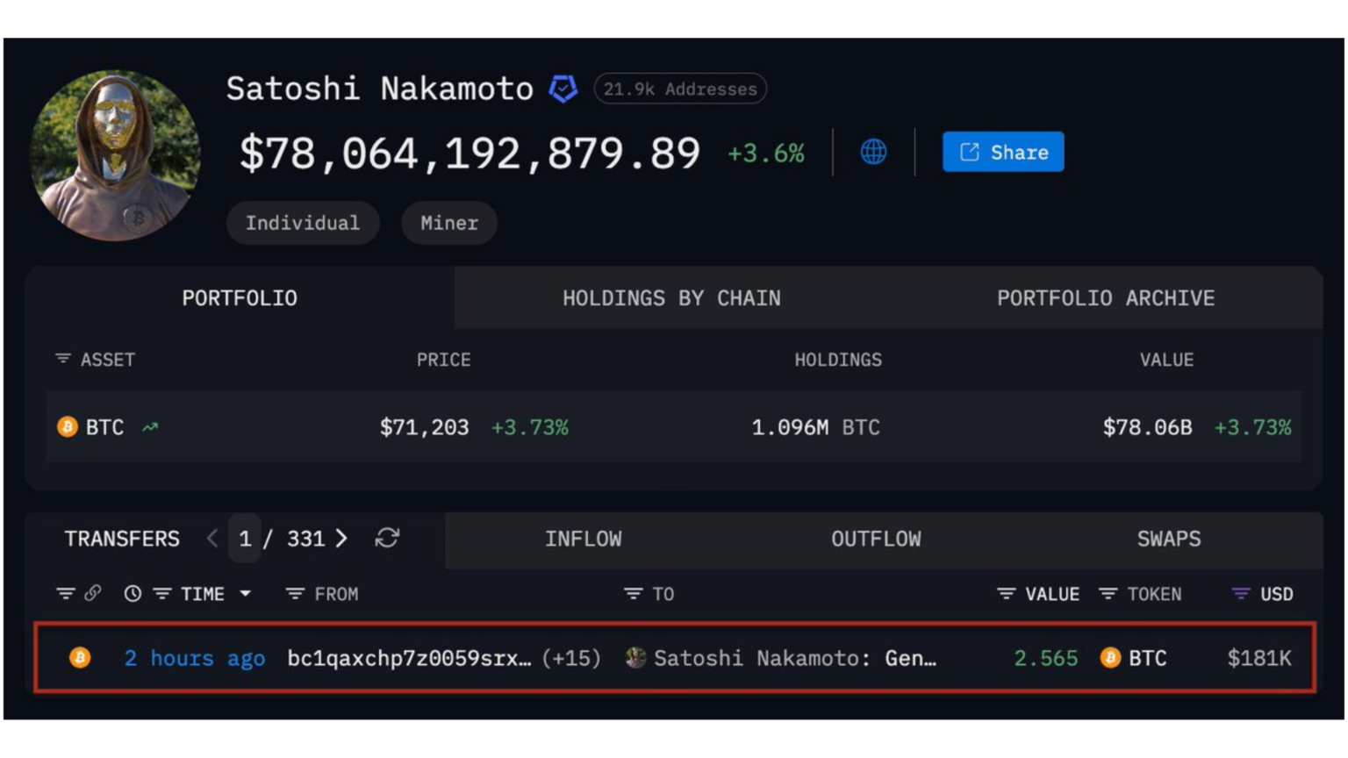The image size is (1348, 758).
Task: Click Satoshi Nakamoto profile avatar
Action: 115,155
